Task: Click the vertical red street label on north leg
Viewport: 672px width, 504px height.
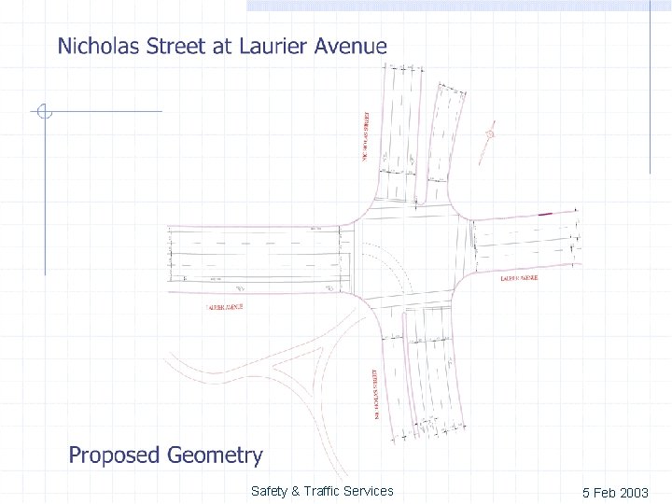Action: tap(366, 136)
